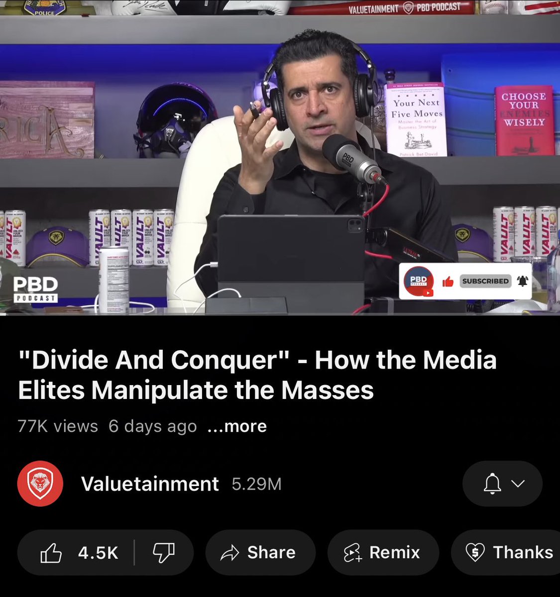Open the Valuetainment channel name

tap(150, 484)
